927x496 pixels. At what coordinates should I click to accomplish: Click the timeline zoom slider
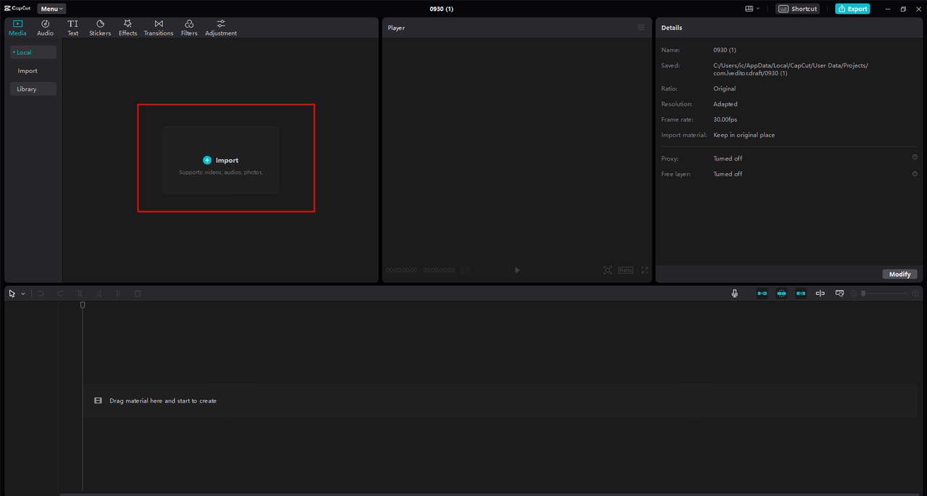click(x=884, y=293)
